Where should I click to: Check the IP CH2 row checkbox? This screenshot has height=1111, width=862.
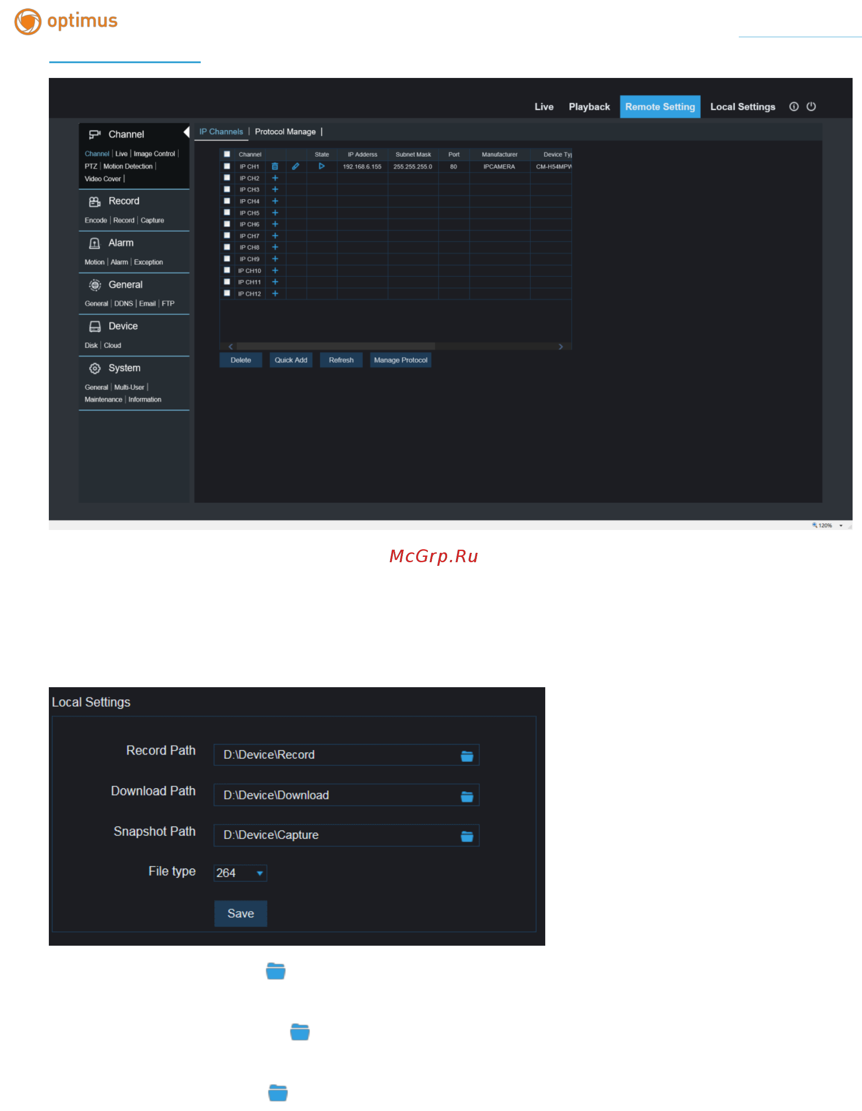(227, 177)
